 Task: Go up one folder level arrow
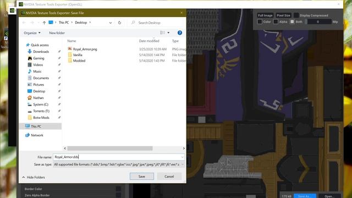[x=44, y=23]
